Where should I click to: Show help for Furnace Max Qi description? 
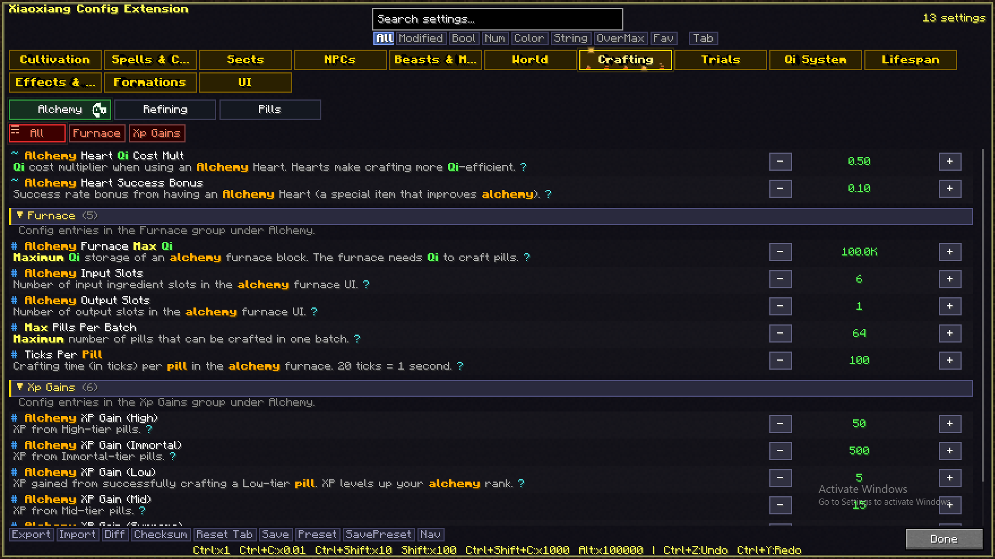click(x=527, y=258)
